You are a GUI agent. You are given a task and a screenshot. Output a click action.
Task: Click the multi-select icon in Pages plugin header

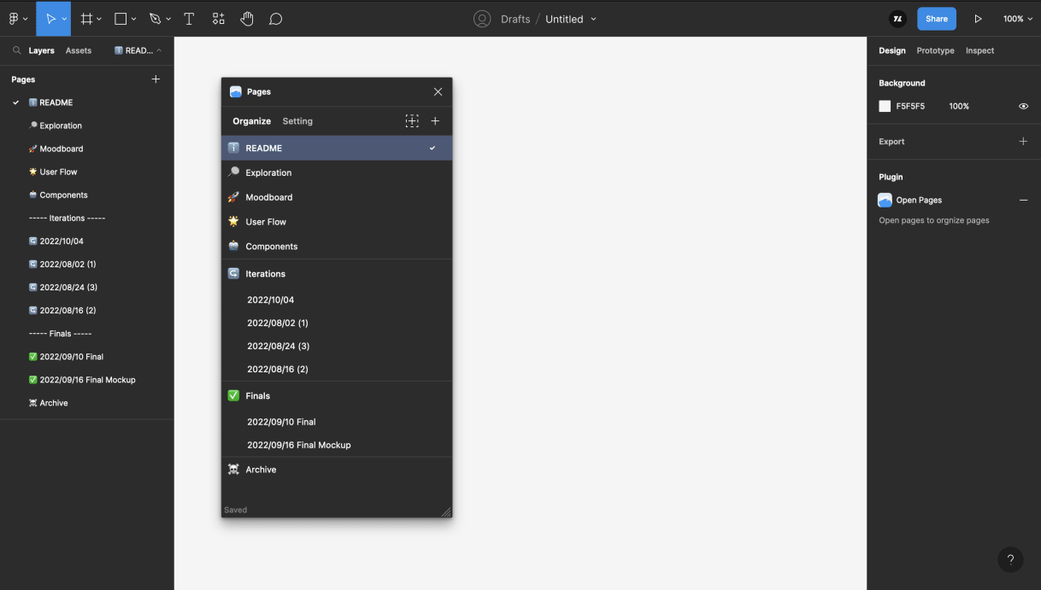tap(412, 120)
